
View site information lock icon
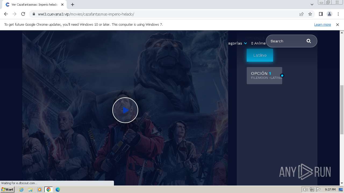click(x=34, y=14)
